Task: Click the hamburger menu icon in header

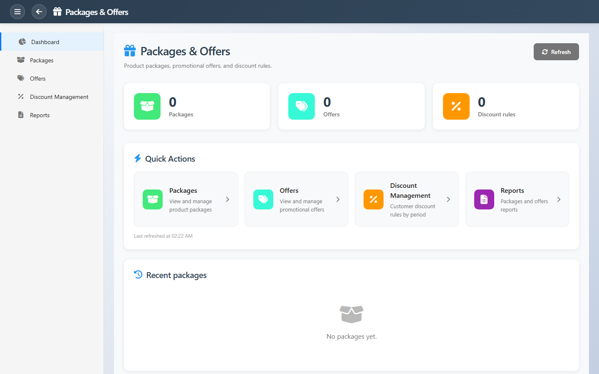Action: pyautogui.click(x=17, y=12)
